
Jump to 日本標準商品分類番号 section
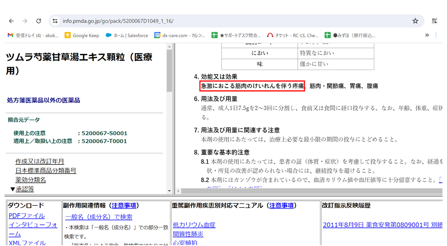click(x=46, y=171)
